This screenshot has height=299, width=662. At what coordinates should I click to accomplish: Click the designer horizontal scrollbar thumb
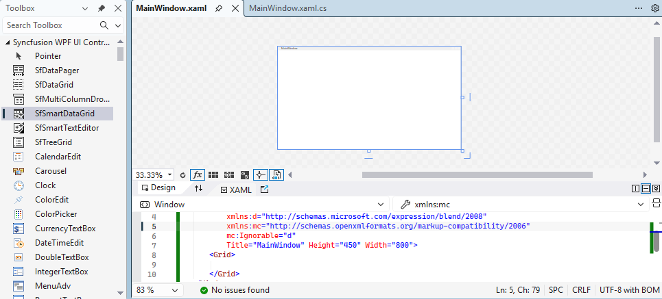(477, 174)
